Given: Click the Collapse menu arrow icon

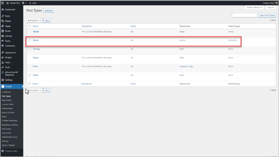Looking at the screenshot, I should (x=3, y=151).
